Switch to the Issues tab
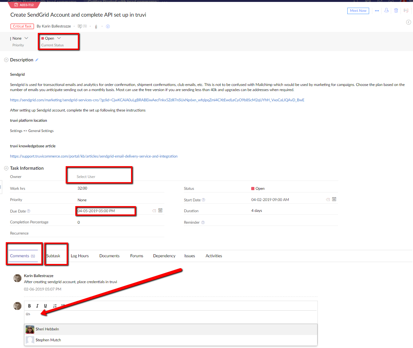Viewport: 413px width, 348px height. point(190,256)
